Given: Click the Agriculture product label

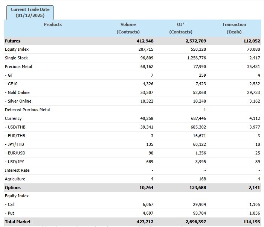Looking at the screenshot, I should 15,179.
